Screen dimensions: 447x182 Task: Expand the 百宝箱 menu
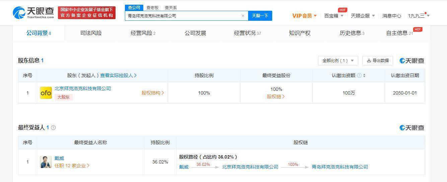pyautogui.click(x=334, y=16)
